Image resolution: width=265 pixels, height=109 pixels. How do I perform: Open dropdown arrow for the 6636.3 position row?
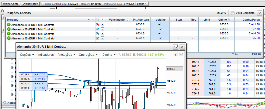102,29
